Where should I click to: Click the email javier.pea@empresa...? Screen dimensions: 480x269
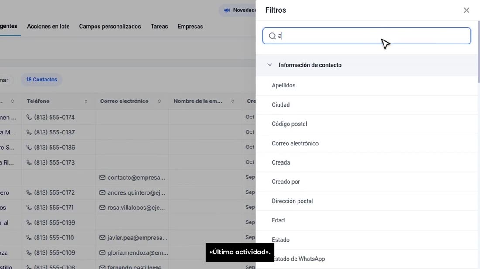click(x=137, y=238)
